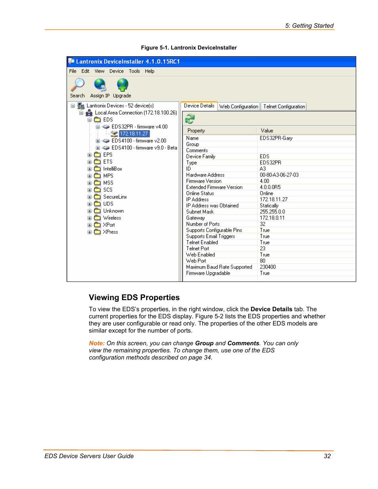Click the Wireless folder icon
This screenshot has height=489, width=378.
coord(97,218)
